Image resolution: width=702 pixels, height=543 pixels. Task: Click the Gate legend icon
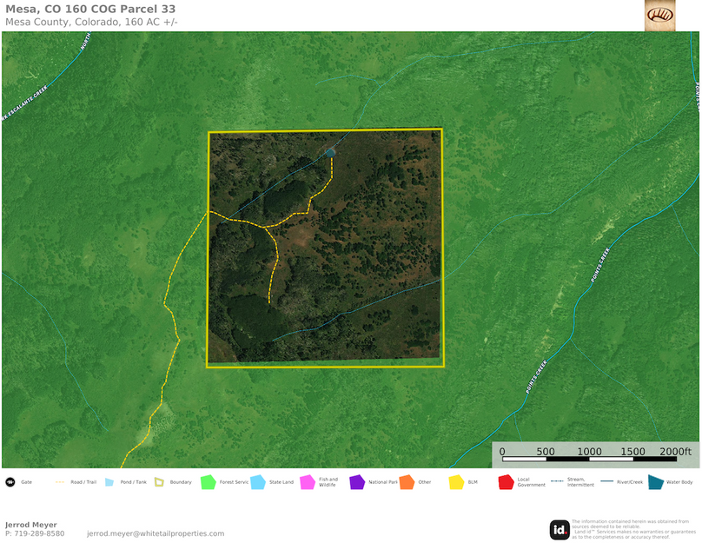[x=10, y=482]
